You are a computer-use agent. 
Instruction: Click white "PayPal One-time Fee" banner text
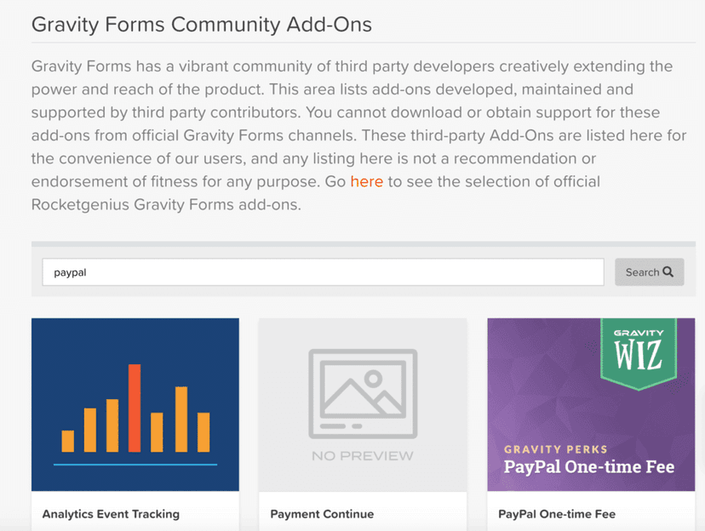pyautogui.click(x=588, y=467)
